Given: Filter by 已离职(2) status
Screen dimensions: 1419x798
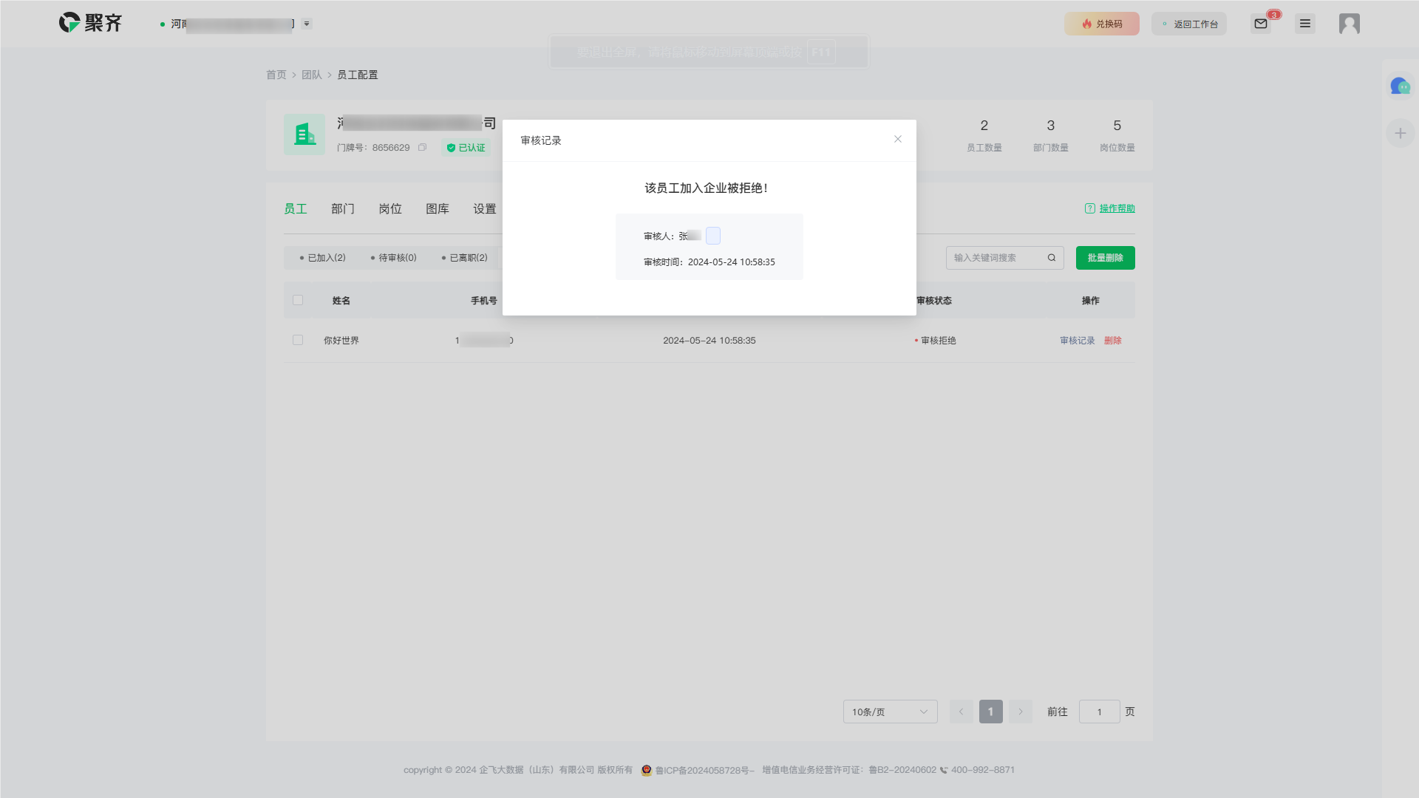Looking at the screenshot, I should point(464,258).
